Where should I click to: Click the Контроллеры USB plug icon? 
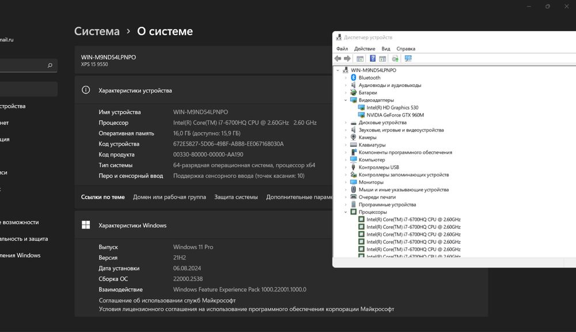pyautogui.click(x=354, y=167)
